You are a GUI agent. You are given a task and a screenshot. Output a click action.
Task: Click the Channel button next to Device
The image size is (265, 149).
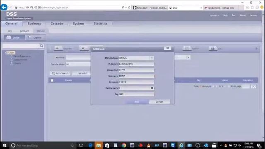tap(35, 38)
